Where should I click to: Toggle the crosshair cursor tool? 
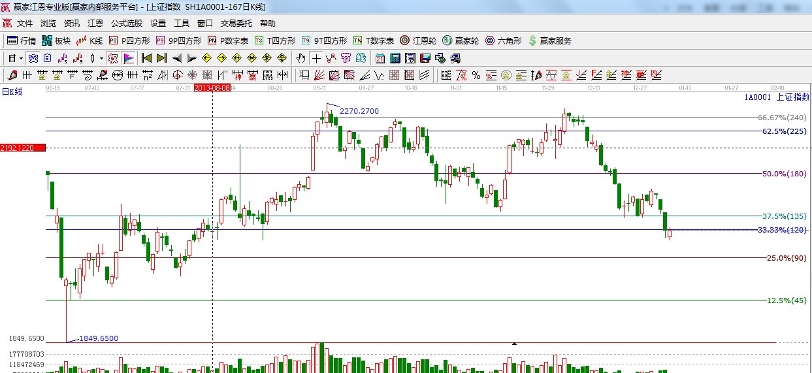pyautogui.click(x=316, y=58)
